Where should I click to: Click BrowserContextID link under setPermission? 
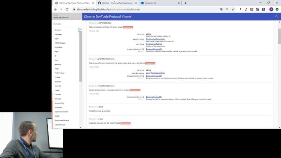[154, 49]
